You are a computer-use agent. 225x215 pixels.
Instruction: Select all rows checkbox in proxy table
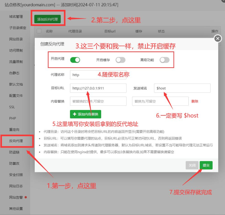[x=39, y=31]
